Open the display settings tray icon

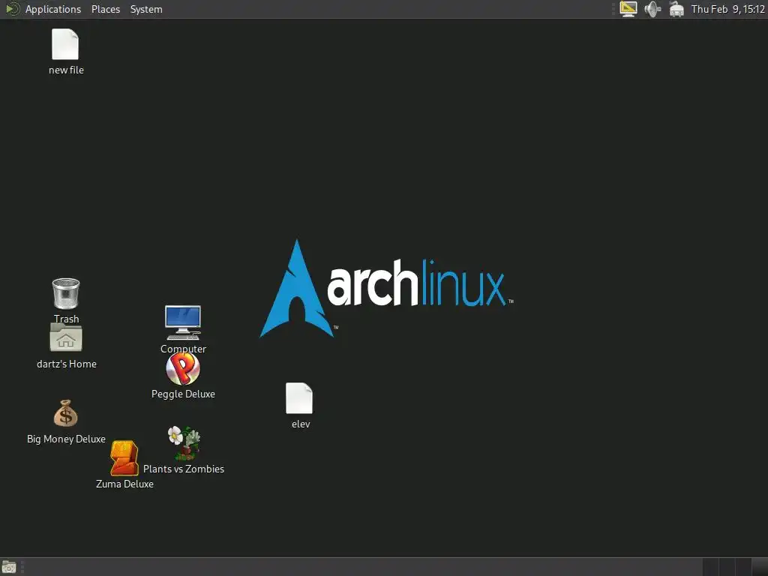coord(628,9)
